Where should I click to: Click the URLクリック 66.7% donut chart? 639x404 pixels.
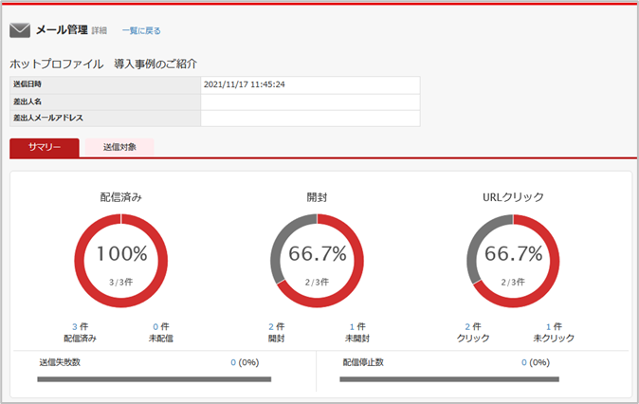(513, 260)
